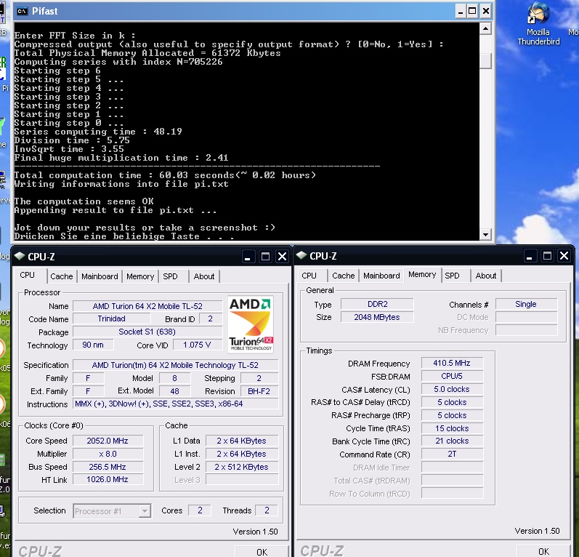
Task: Open Mainboard tab in right CPU-Z
Action: [x=381, y=276]
